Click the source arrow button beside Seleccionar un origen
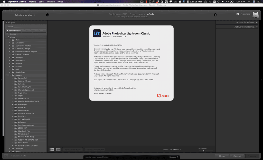 click(x=48, y=15)
